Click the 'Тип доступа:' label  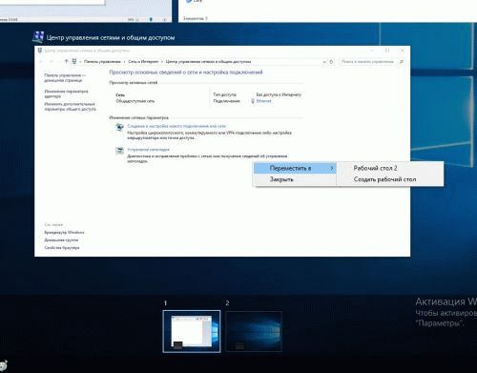point(225,94)
